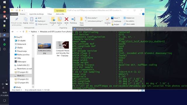
Task: Select 3D objekti in navigation tree
Action: click(20, 41)
